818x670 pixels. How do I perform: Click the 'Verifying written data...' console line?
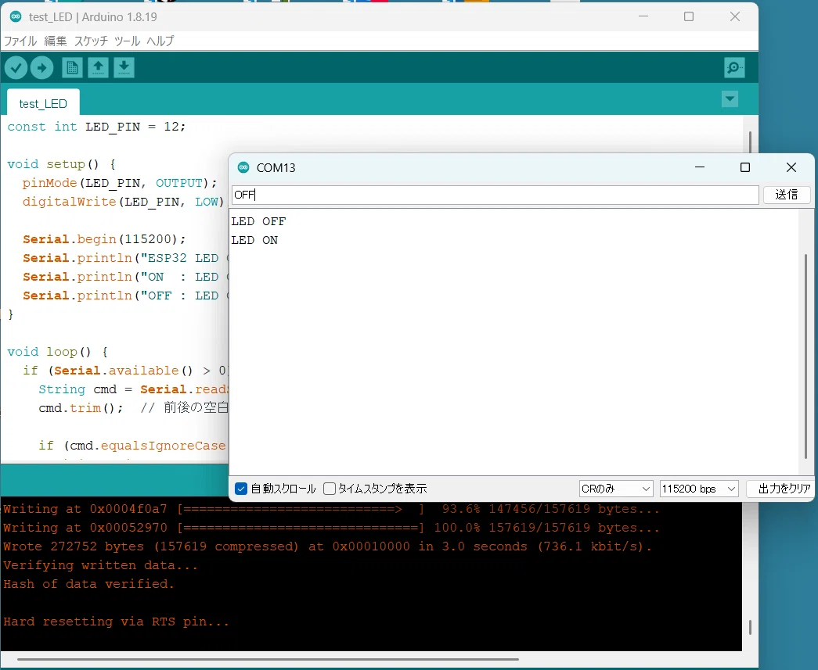[x=101, y=565]
